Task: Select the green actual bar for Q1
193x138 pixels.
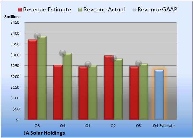Action: (93, 92)
